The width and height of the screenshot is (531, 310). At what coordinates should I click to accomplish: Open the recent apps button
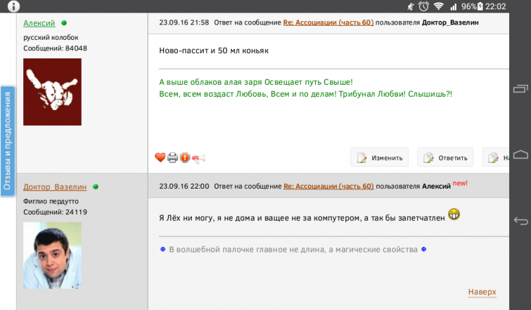521,89
